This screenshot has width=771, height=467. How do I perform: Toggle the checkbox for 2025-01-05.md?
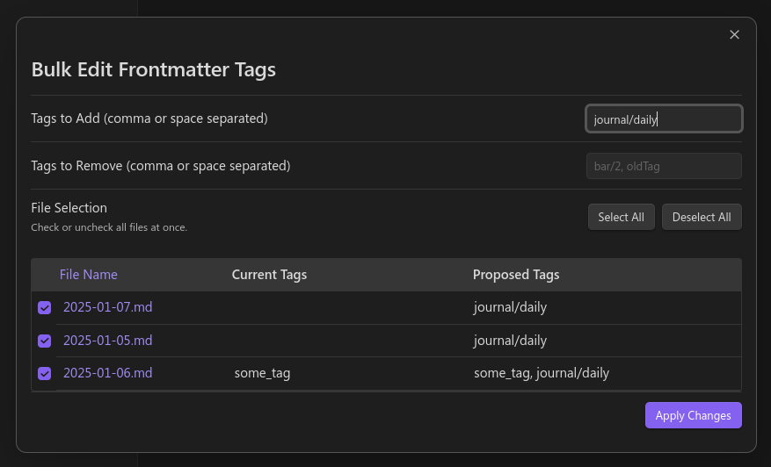[x=45, y=341]
